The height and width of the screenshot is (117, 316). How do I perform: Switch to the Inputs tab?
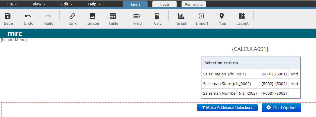[164, 5]
